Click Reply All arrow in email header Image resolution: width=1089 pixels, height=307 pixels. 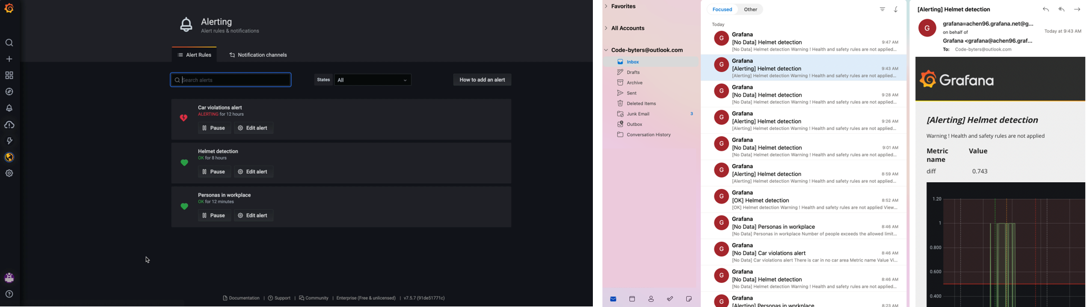point(1061,10)
